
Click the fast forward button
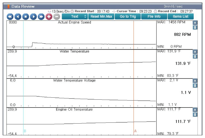coord(41,17)
